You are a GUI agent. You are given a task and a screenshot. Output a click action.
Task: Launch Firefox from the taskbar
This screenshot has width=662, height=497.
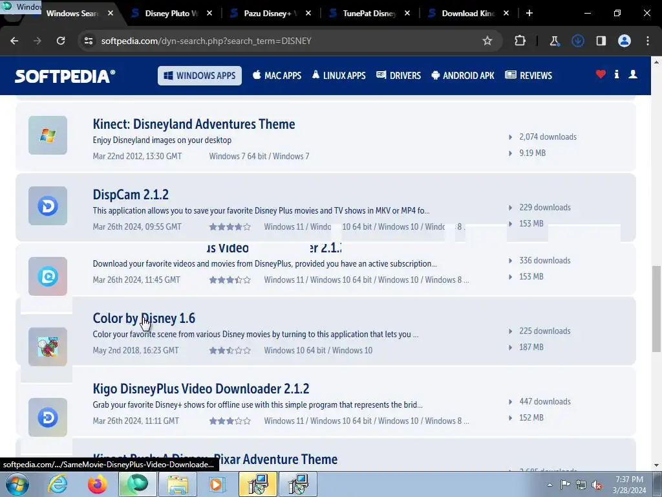98,484
